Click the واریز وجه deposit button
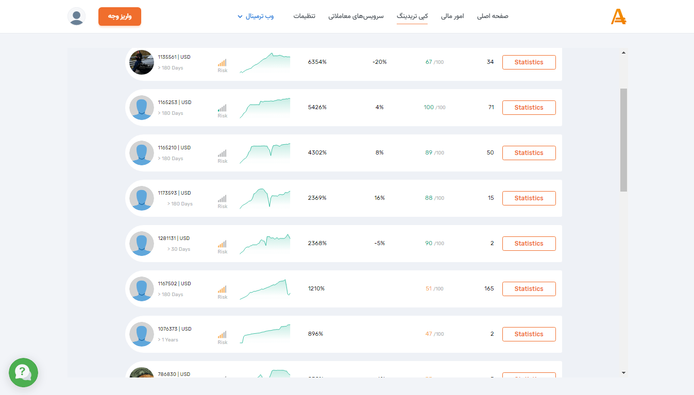Screen dimensions: 694x395 120,16
